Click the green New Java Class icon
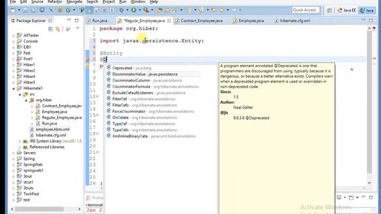381x214 pixels. (x=68, y=10)
